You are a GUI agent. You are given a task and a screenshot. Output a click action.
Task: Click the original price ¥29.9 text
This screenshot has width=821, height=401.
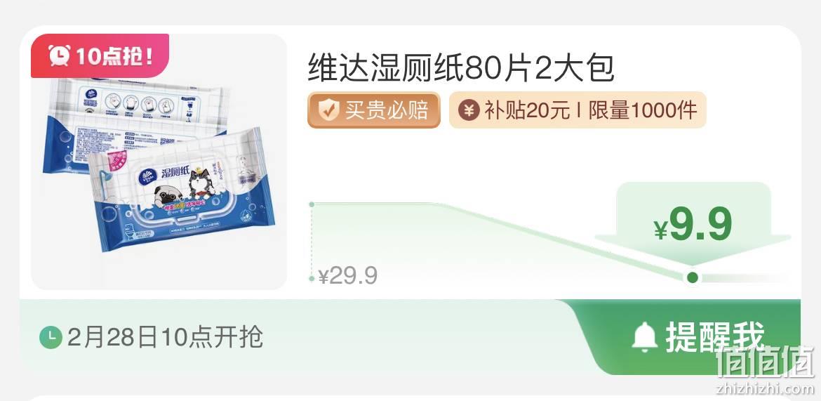(x=347, y=276)
